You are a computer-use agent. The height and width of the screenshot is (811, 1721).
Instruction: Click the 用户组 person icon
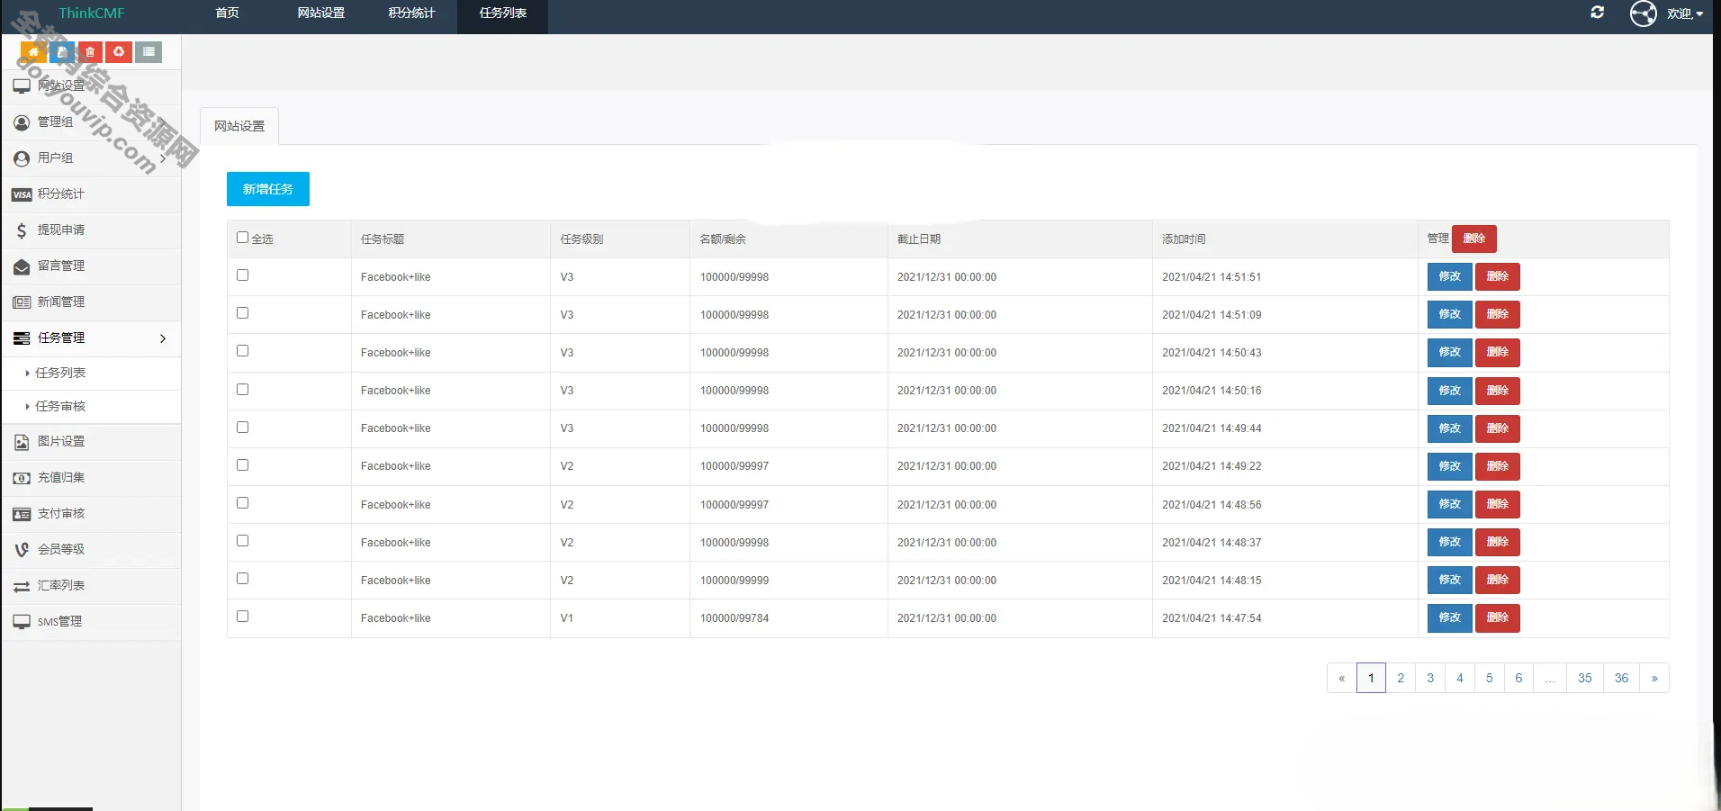[22, 158]
